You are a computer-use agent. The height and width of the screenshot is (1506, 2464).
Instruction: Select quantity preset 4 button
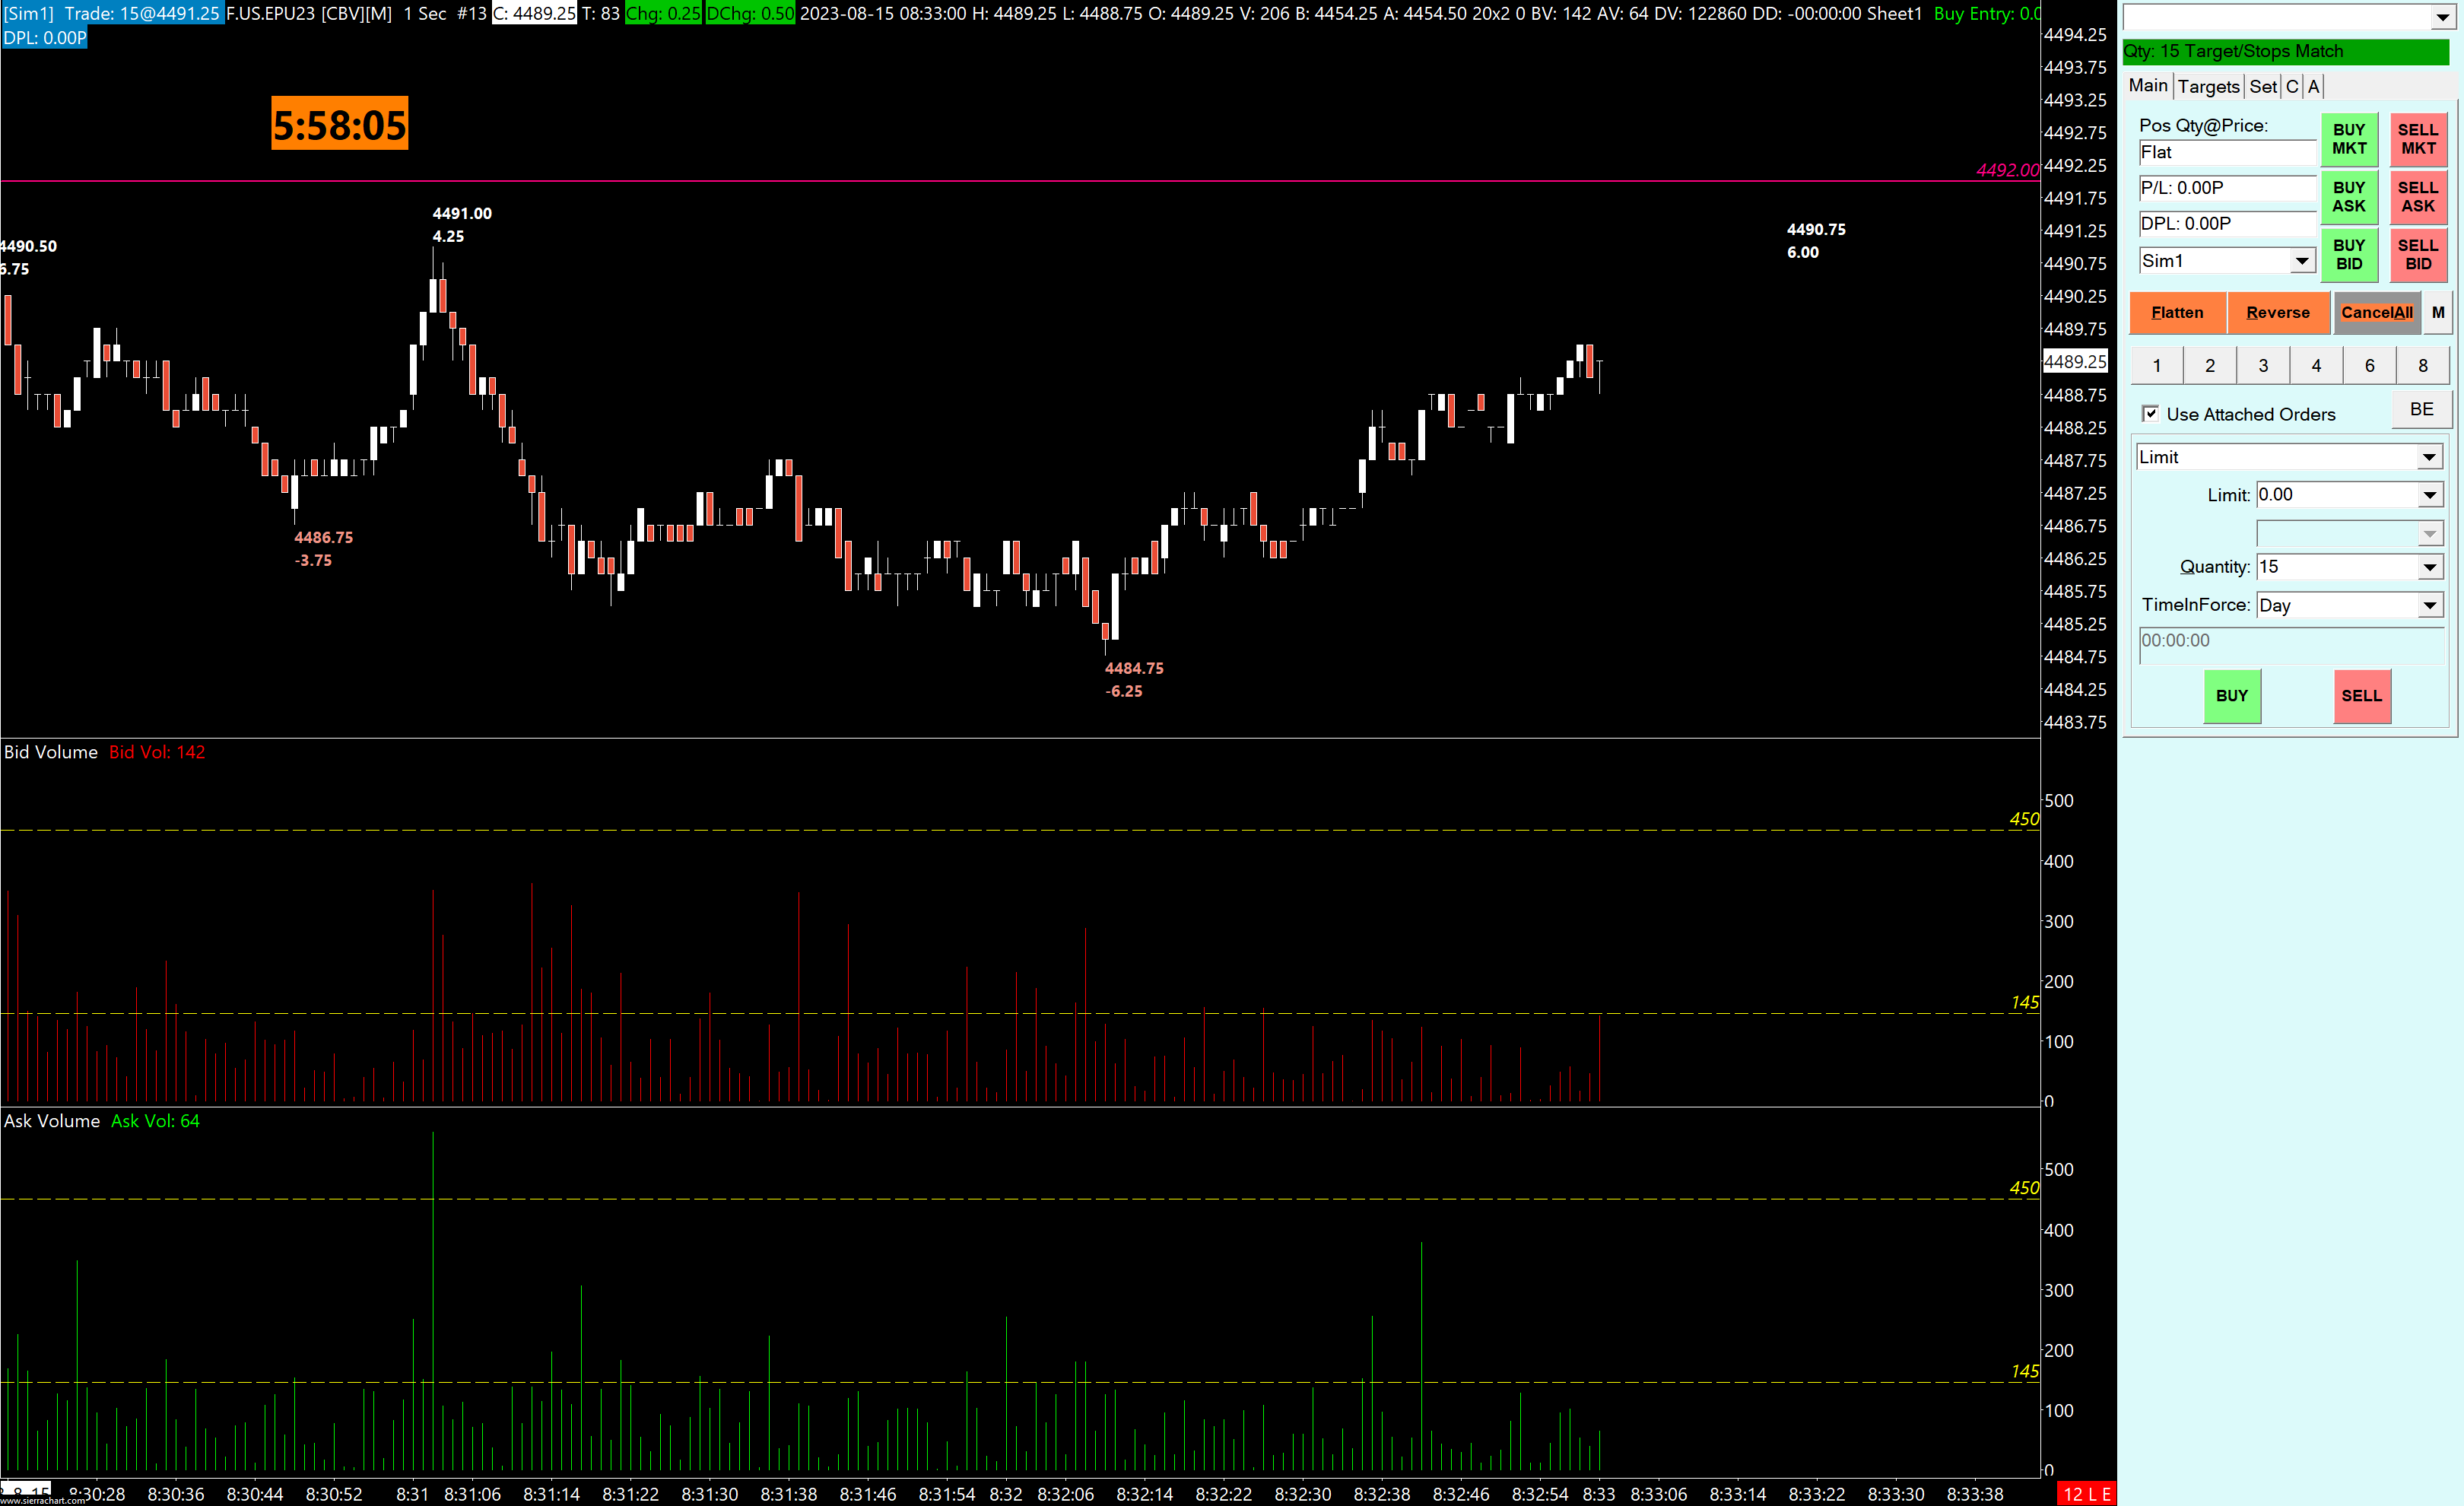2316,366
